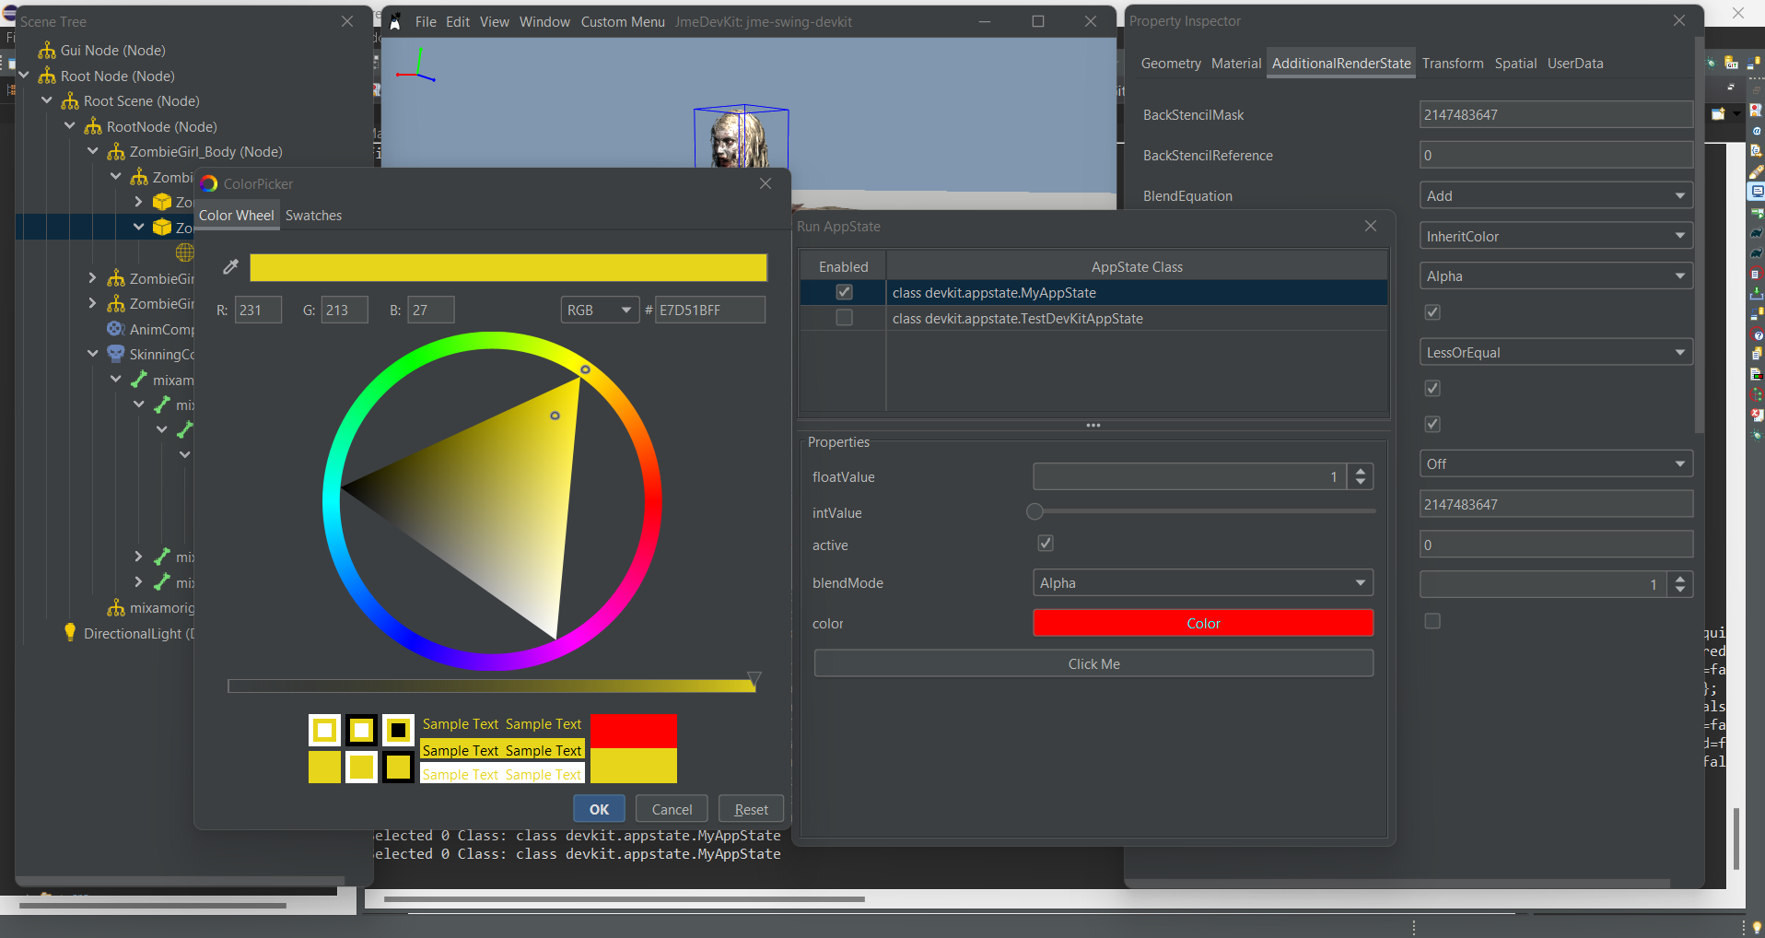Switch to the Swatches tab
This screenshot has height=938, width=1765.
coord(313,216)
